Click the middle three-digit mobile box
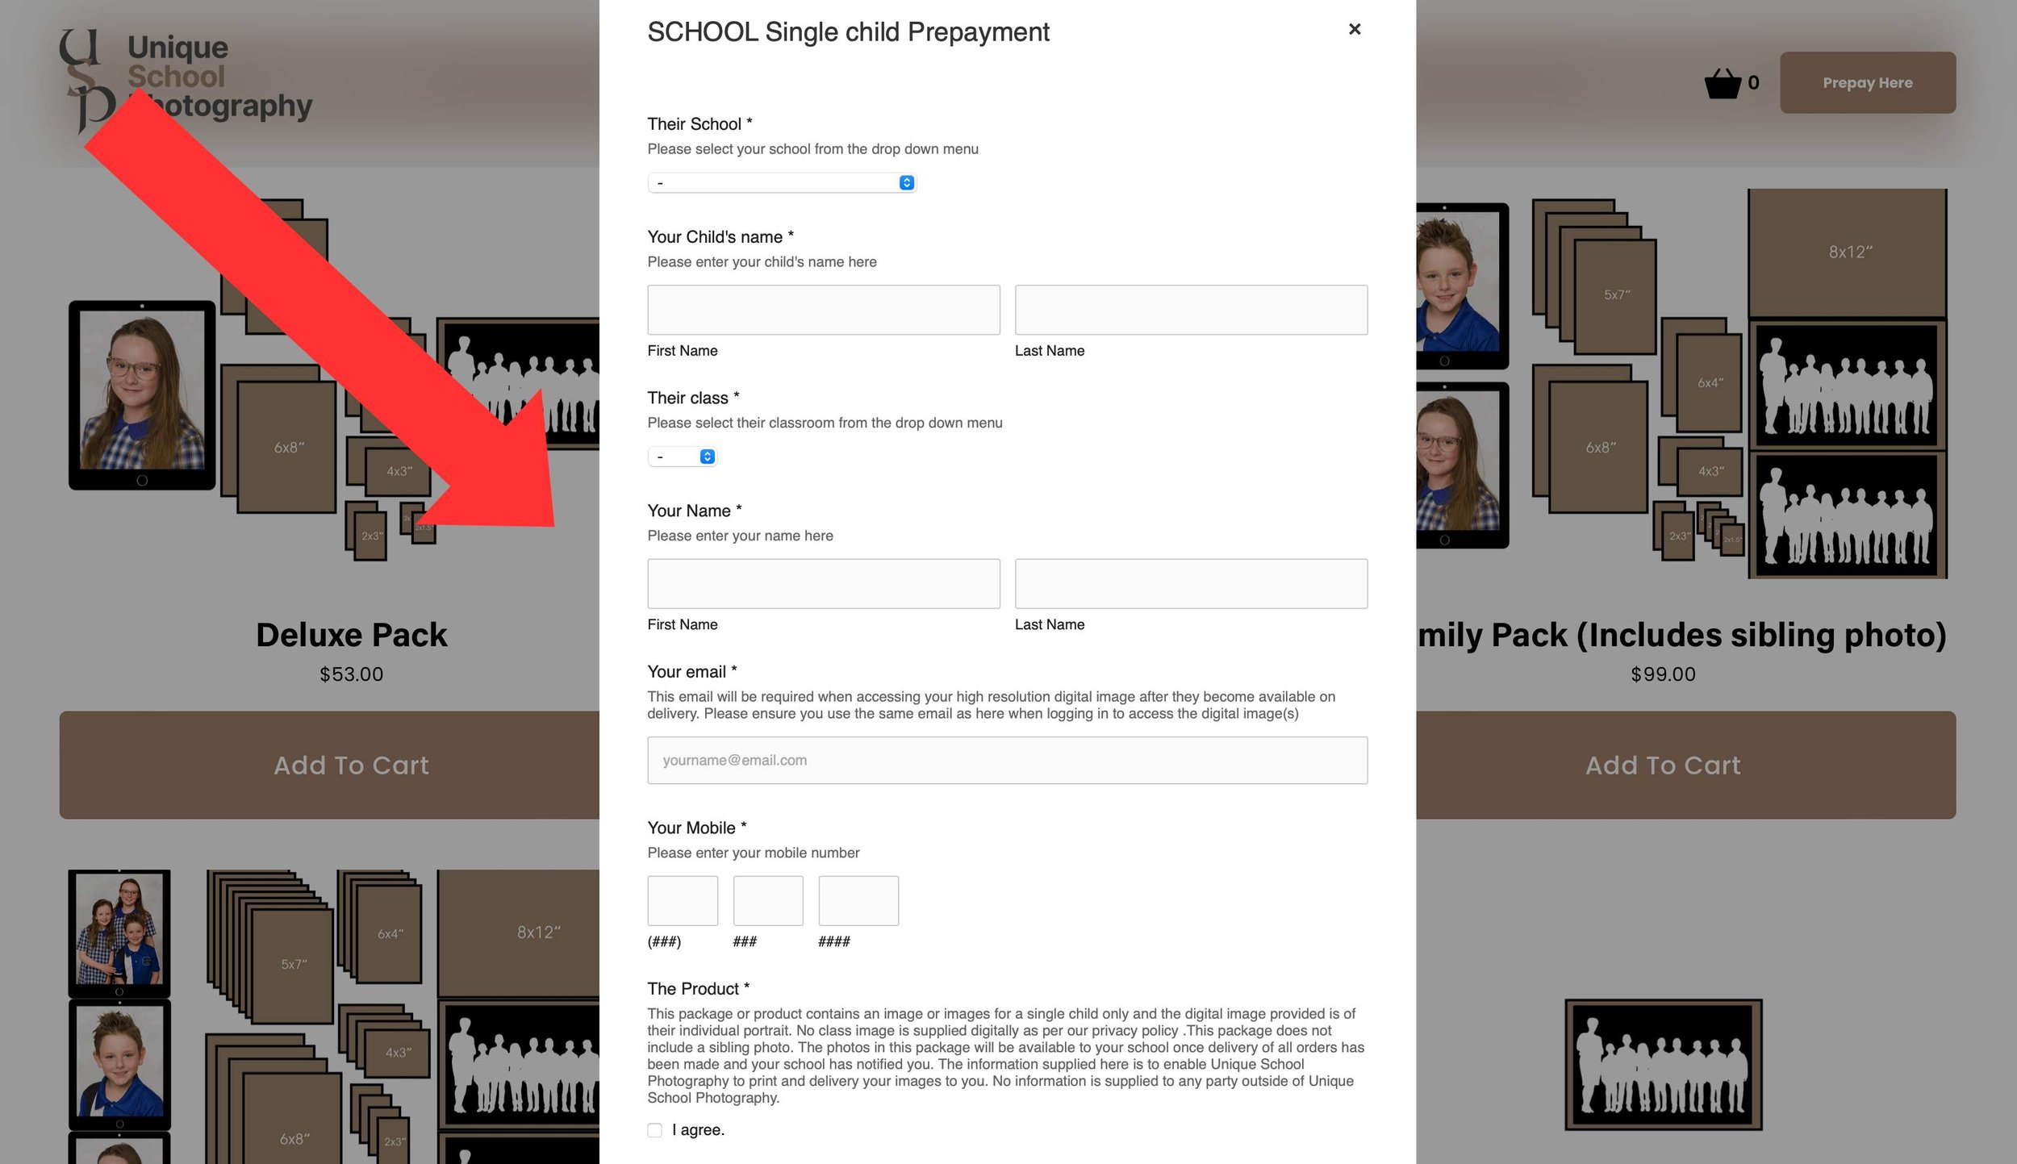2017x1164 pixels. click(x=767, y=900)
